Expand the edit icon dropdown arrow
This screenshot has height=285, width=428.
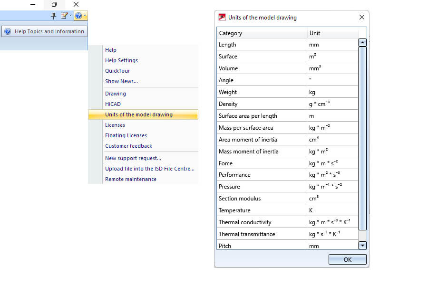click(71, 16)
